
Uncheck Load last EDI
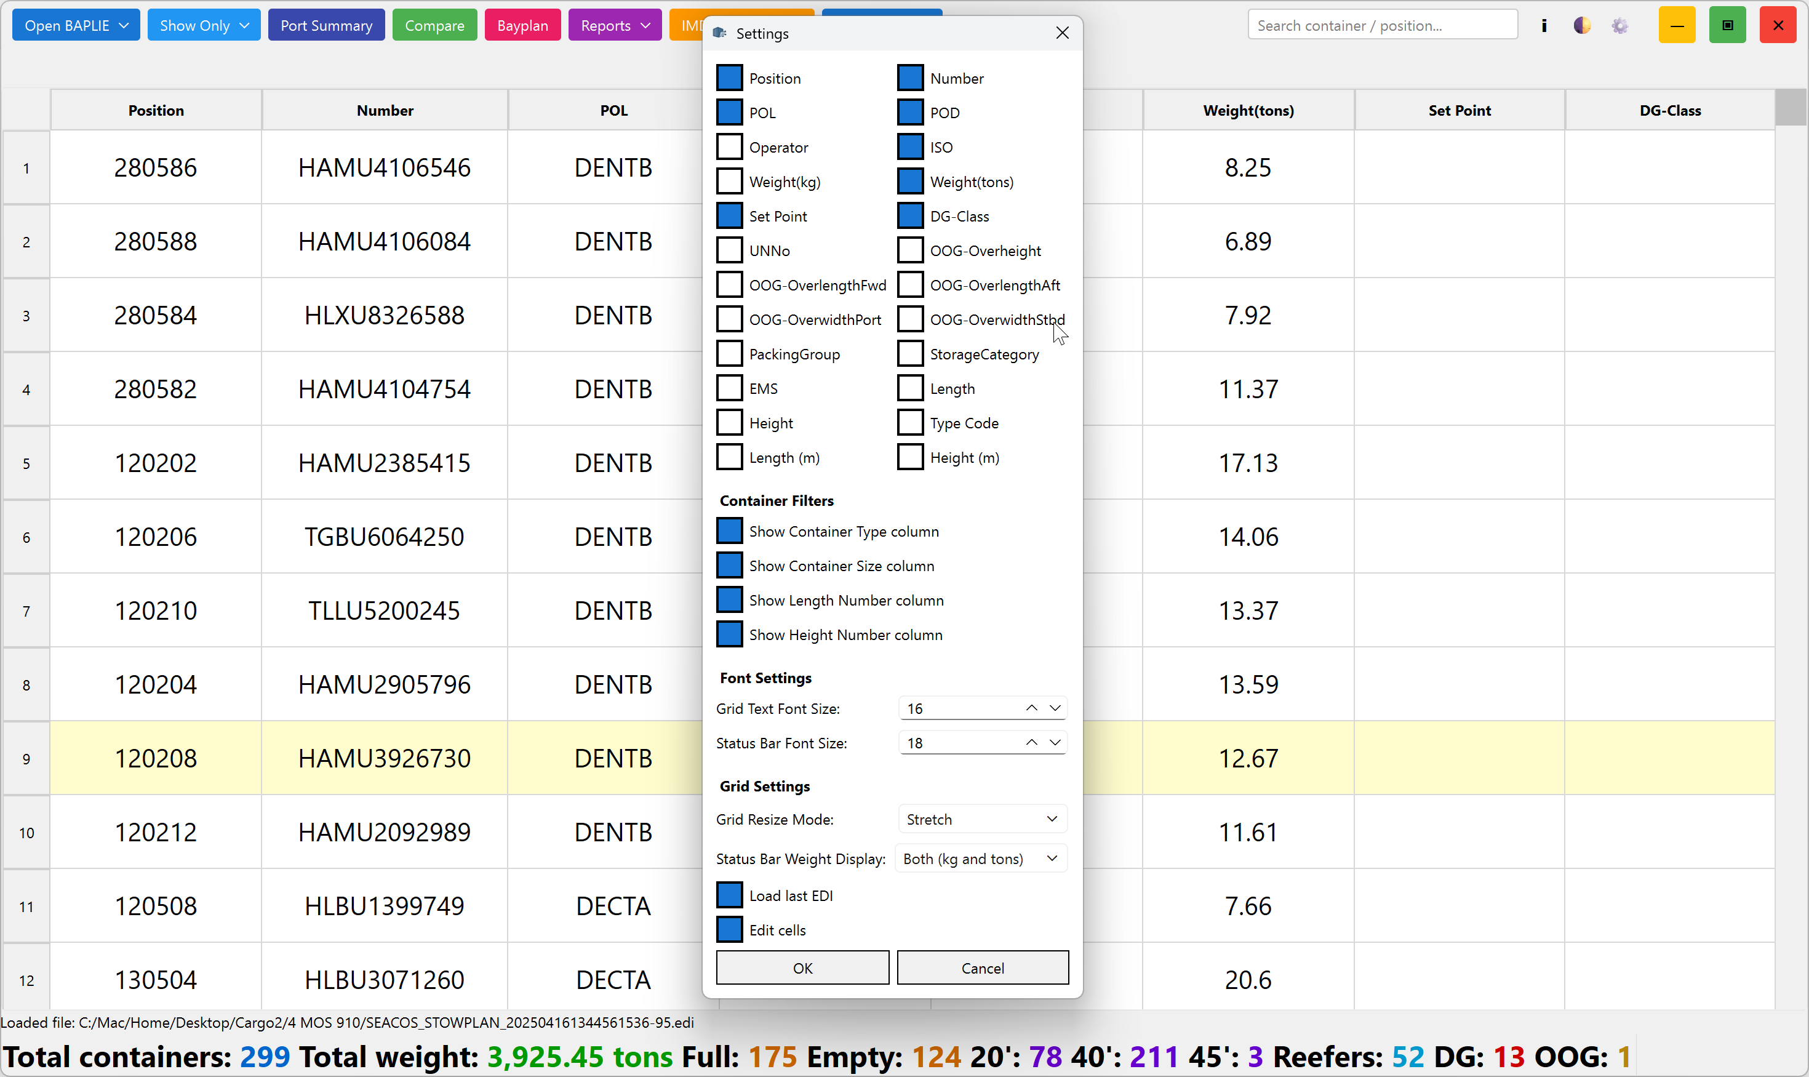pyautogui.click(x=729, y=895)
